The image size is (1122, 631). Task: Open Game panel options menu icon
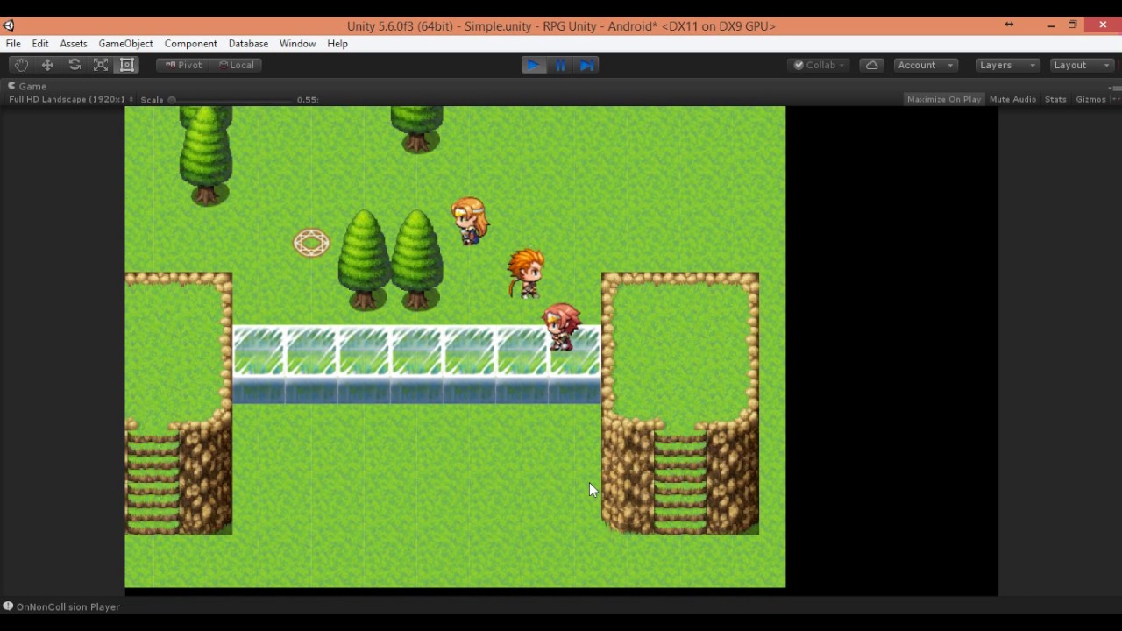tap(1114, 87)
